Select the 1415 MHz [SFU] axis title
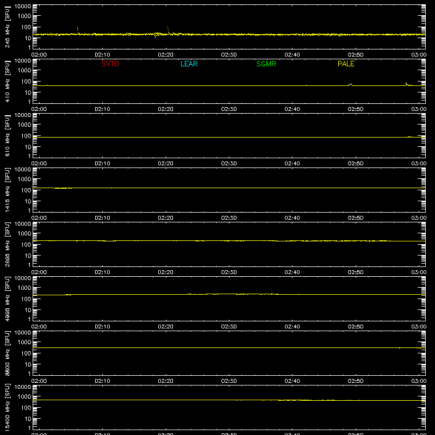Image resolution: width=435 pixels, height=435 pixels. pos(8,190)
